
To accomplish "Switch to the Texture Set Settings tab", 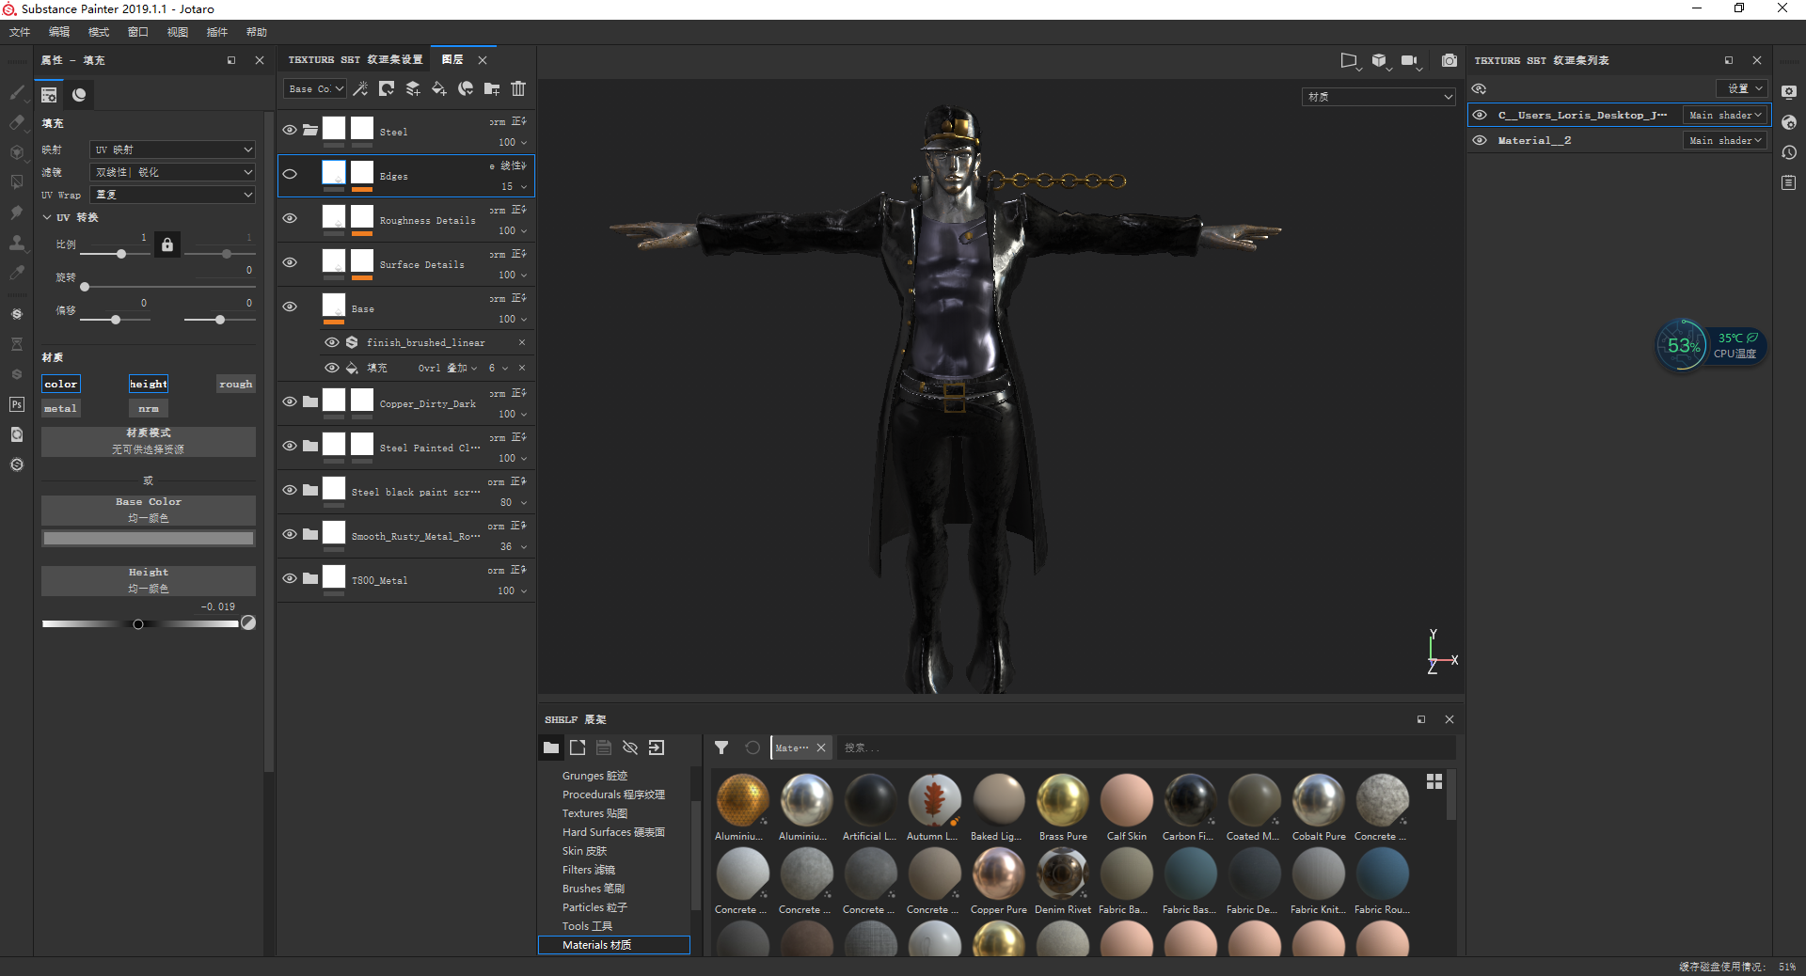I will pos(356,59).
